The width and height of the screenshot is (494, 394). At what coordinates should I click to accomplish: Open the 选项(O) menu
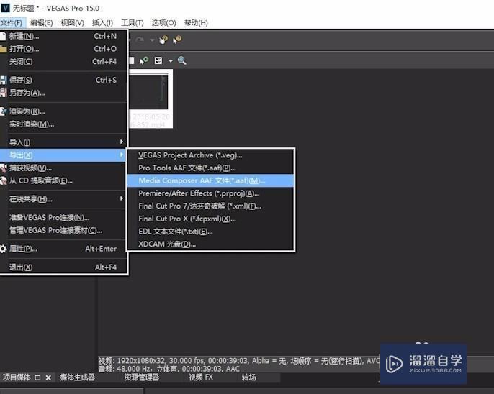click(x=164, y=22)
